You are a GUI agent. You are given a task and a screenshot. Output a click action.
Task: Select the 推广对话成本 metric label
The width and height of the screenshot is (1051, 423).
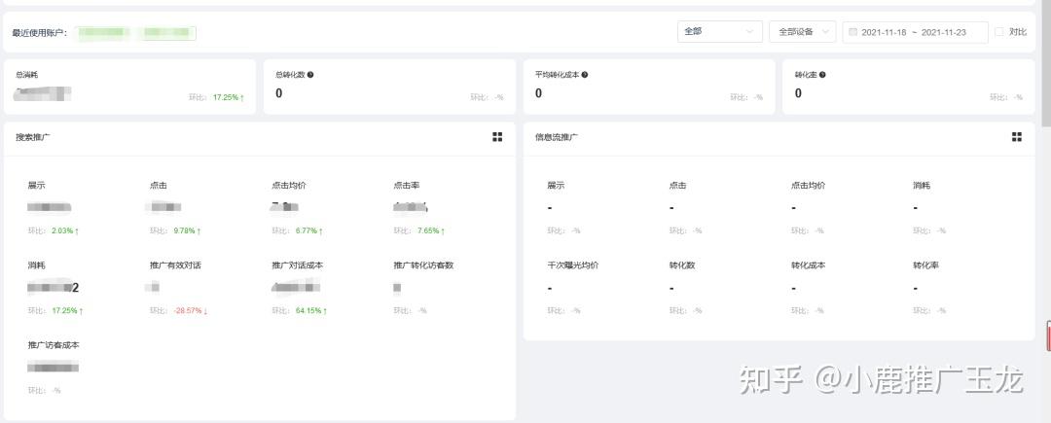click(x=297, y=265)
